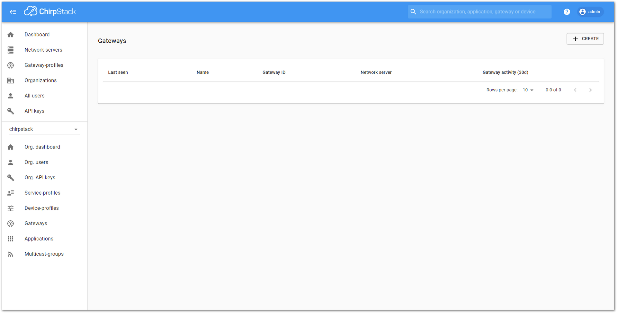Click the Org. dashboard home icon

tap(11, 147)
